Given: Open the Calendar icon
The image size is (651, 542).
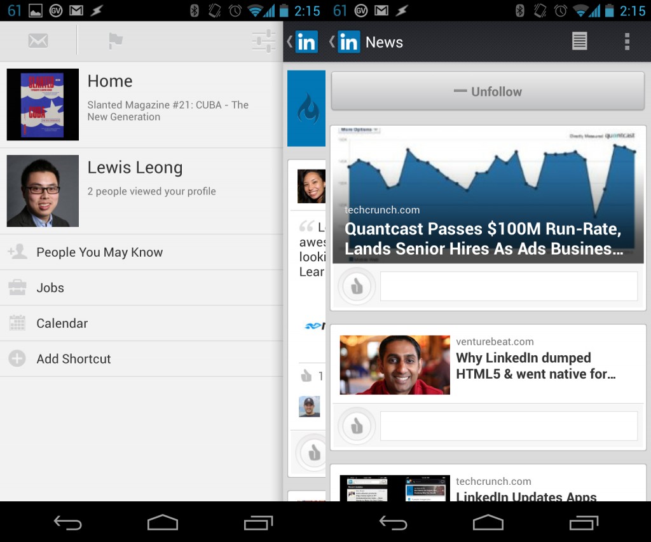Looking at the screenshot, I should coord(18,323).
